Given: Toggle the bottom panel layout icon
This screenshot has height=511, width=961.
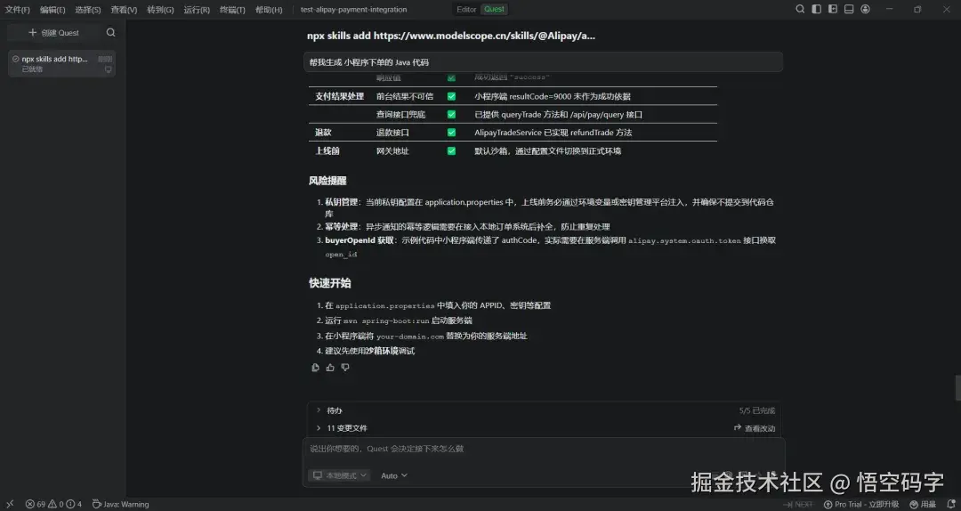Looking at the screenshot, I should coord(849,9).
